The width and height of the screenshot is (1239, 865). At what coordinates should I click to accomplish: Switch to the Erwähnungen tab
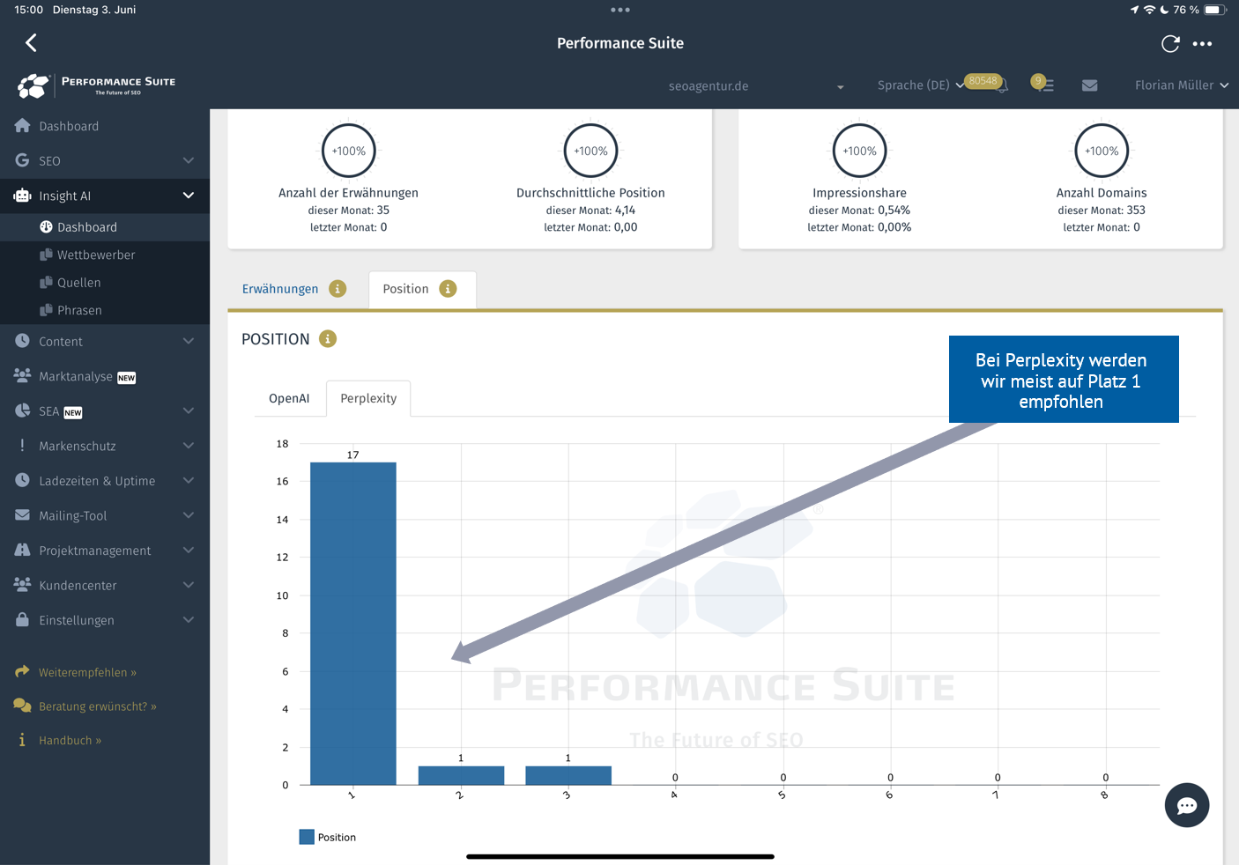coord(280,289)
